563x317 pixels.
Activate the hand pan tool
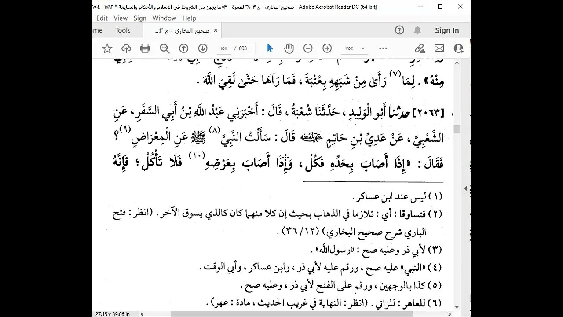pos(289,48)
